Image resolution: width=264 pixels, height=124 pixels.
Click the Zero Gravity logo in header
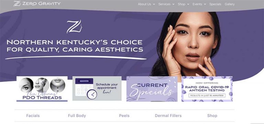coord(37,3)
